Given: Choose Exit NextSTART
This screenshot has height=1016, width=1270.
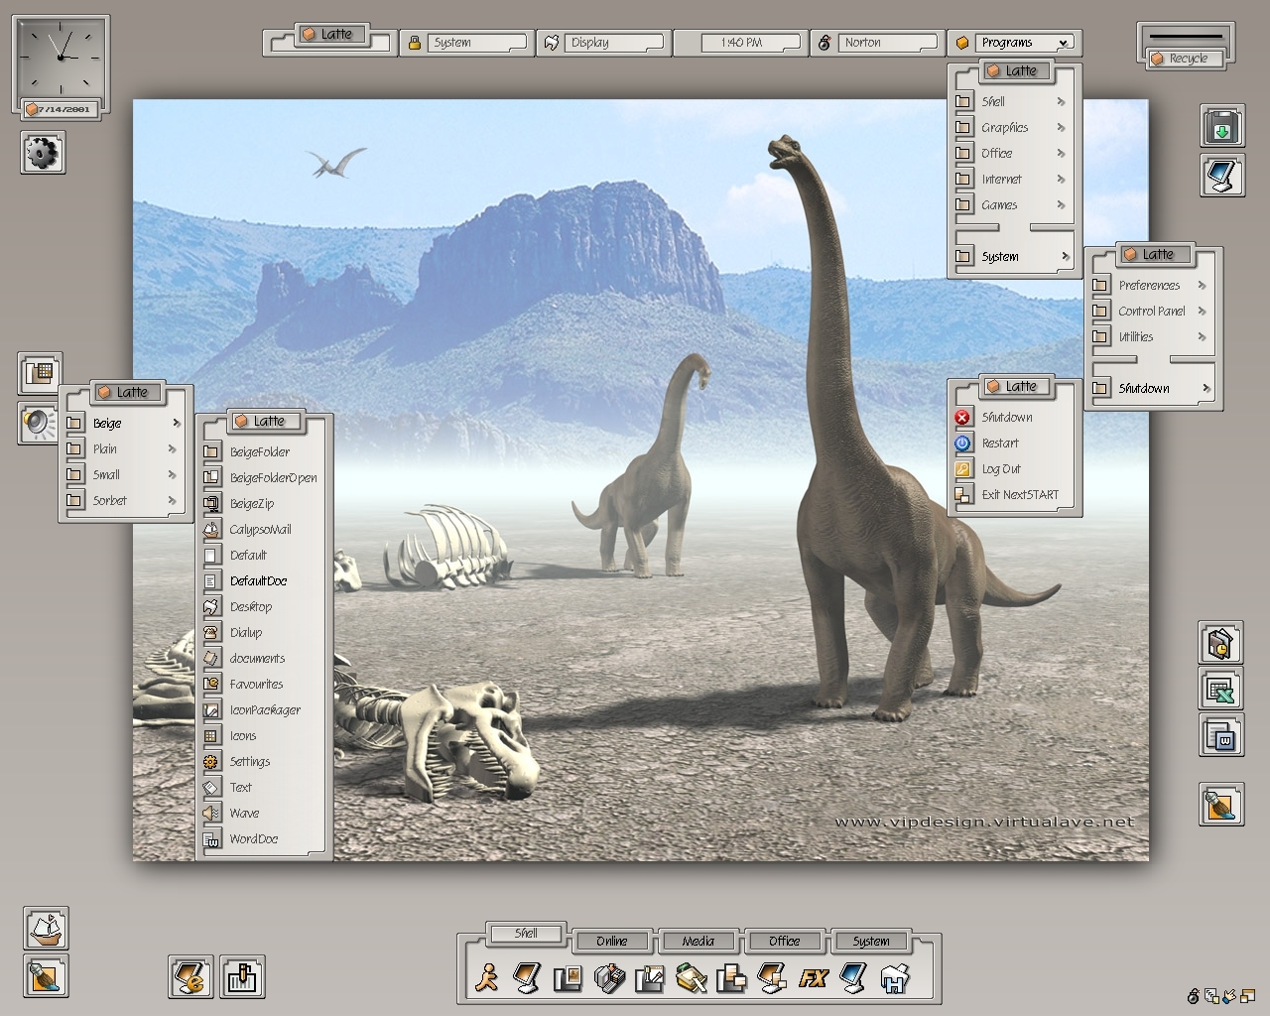Looking at the screenshot, I should tap(1012, 495).
